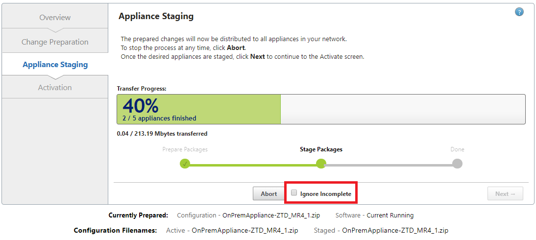Abort the staging process
The width and height of the screenshot is (536, 240).
[268, 194]
